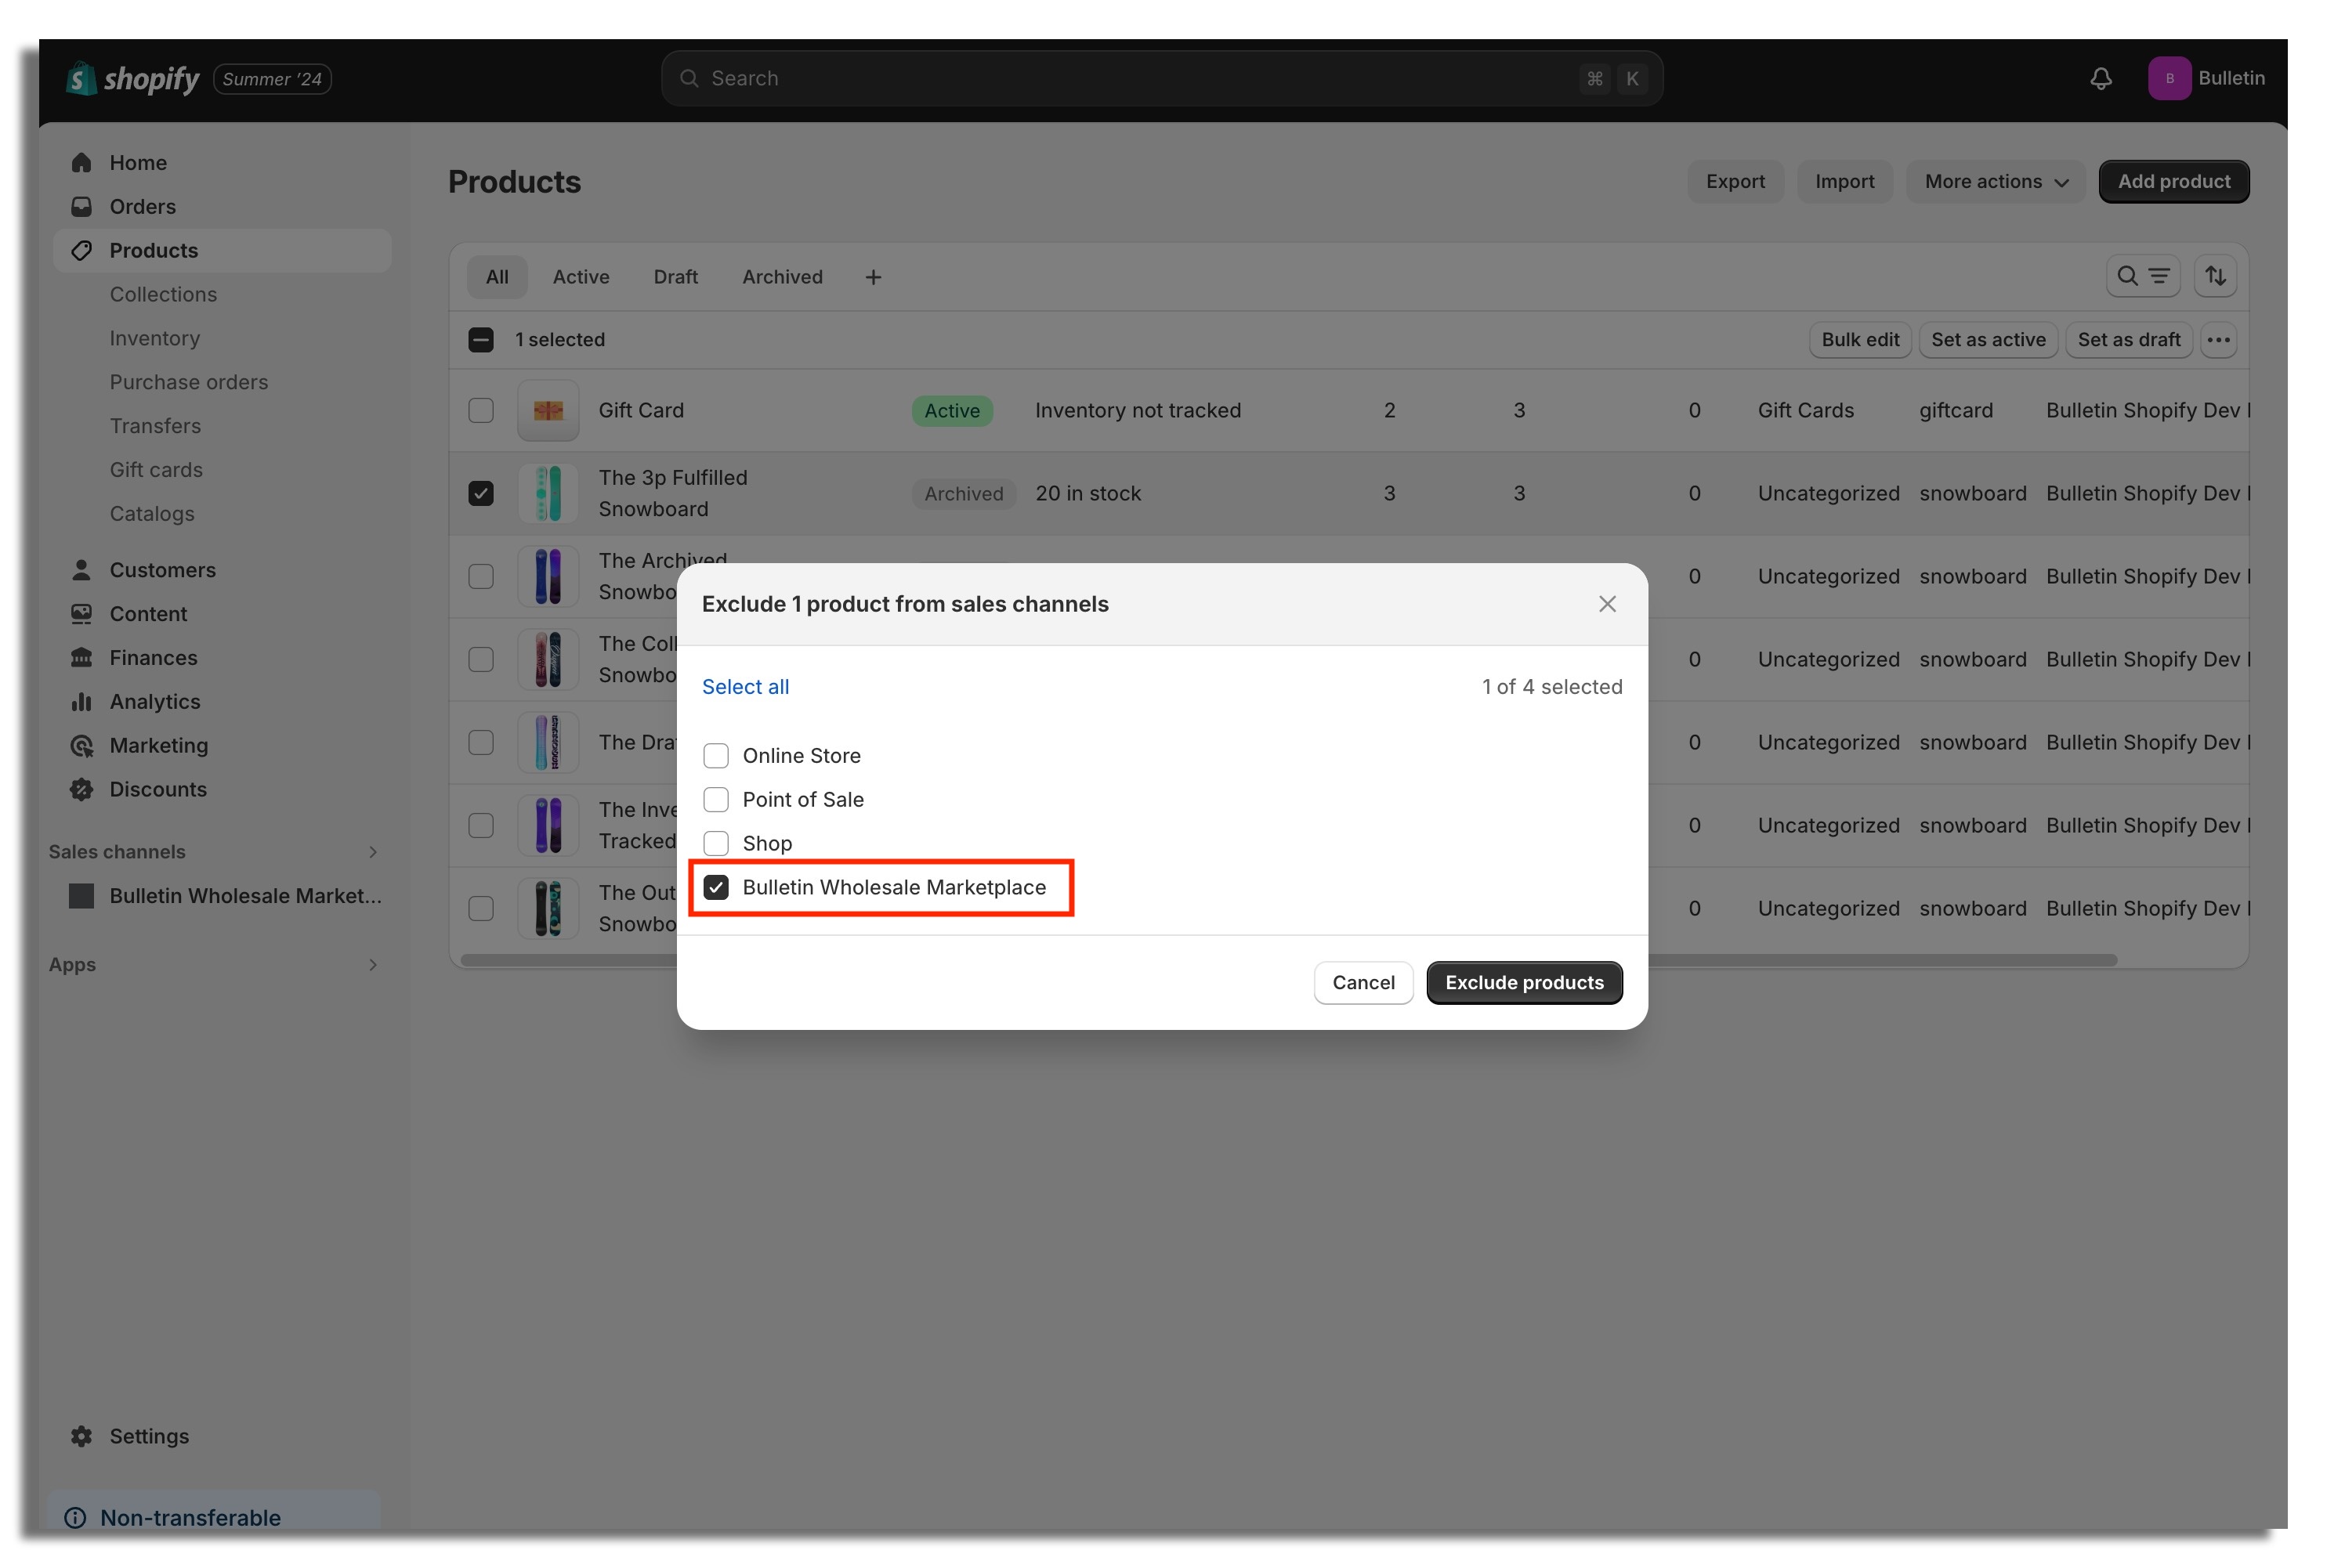Expand the Sales channels section chevron
The image size is (2327, 1568).
[x=373, y=852]
